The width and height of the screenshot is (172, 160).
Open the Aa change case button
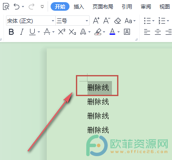coord(128,21)
